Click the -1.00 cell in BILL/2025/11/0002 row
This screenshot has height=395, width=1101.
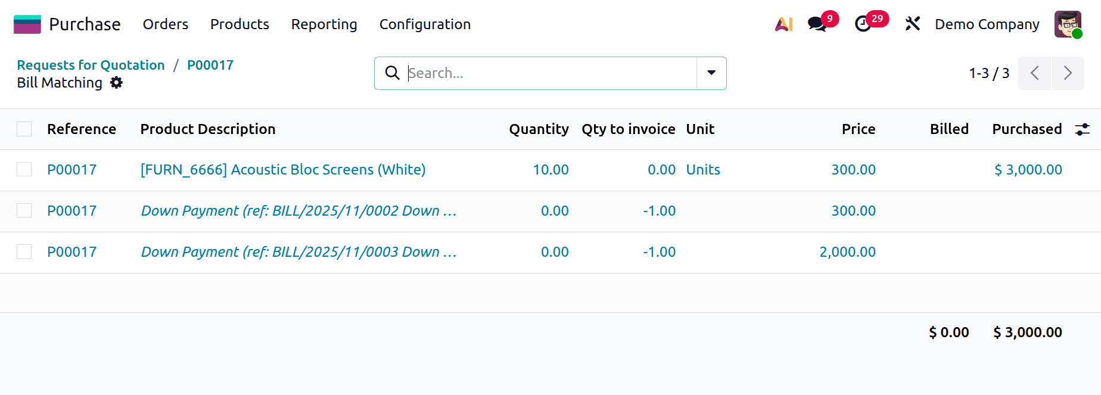pos(659,211)
